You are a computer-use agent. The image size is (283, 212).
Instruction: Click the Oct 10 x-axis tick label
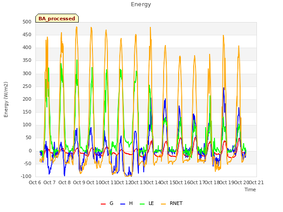click(x=94, y=182)
